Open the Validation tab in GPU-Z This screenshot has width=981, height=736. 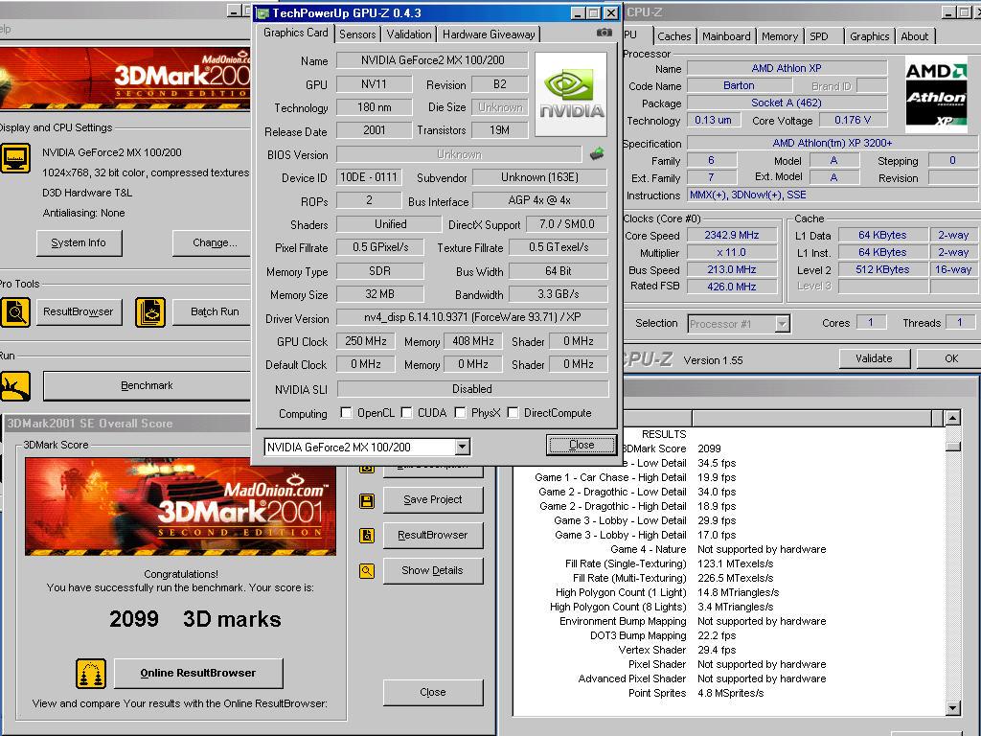[408, 34]
